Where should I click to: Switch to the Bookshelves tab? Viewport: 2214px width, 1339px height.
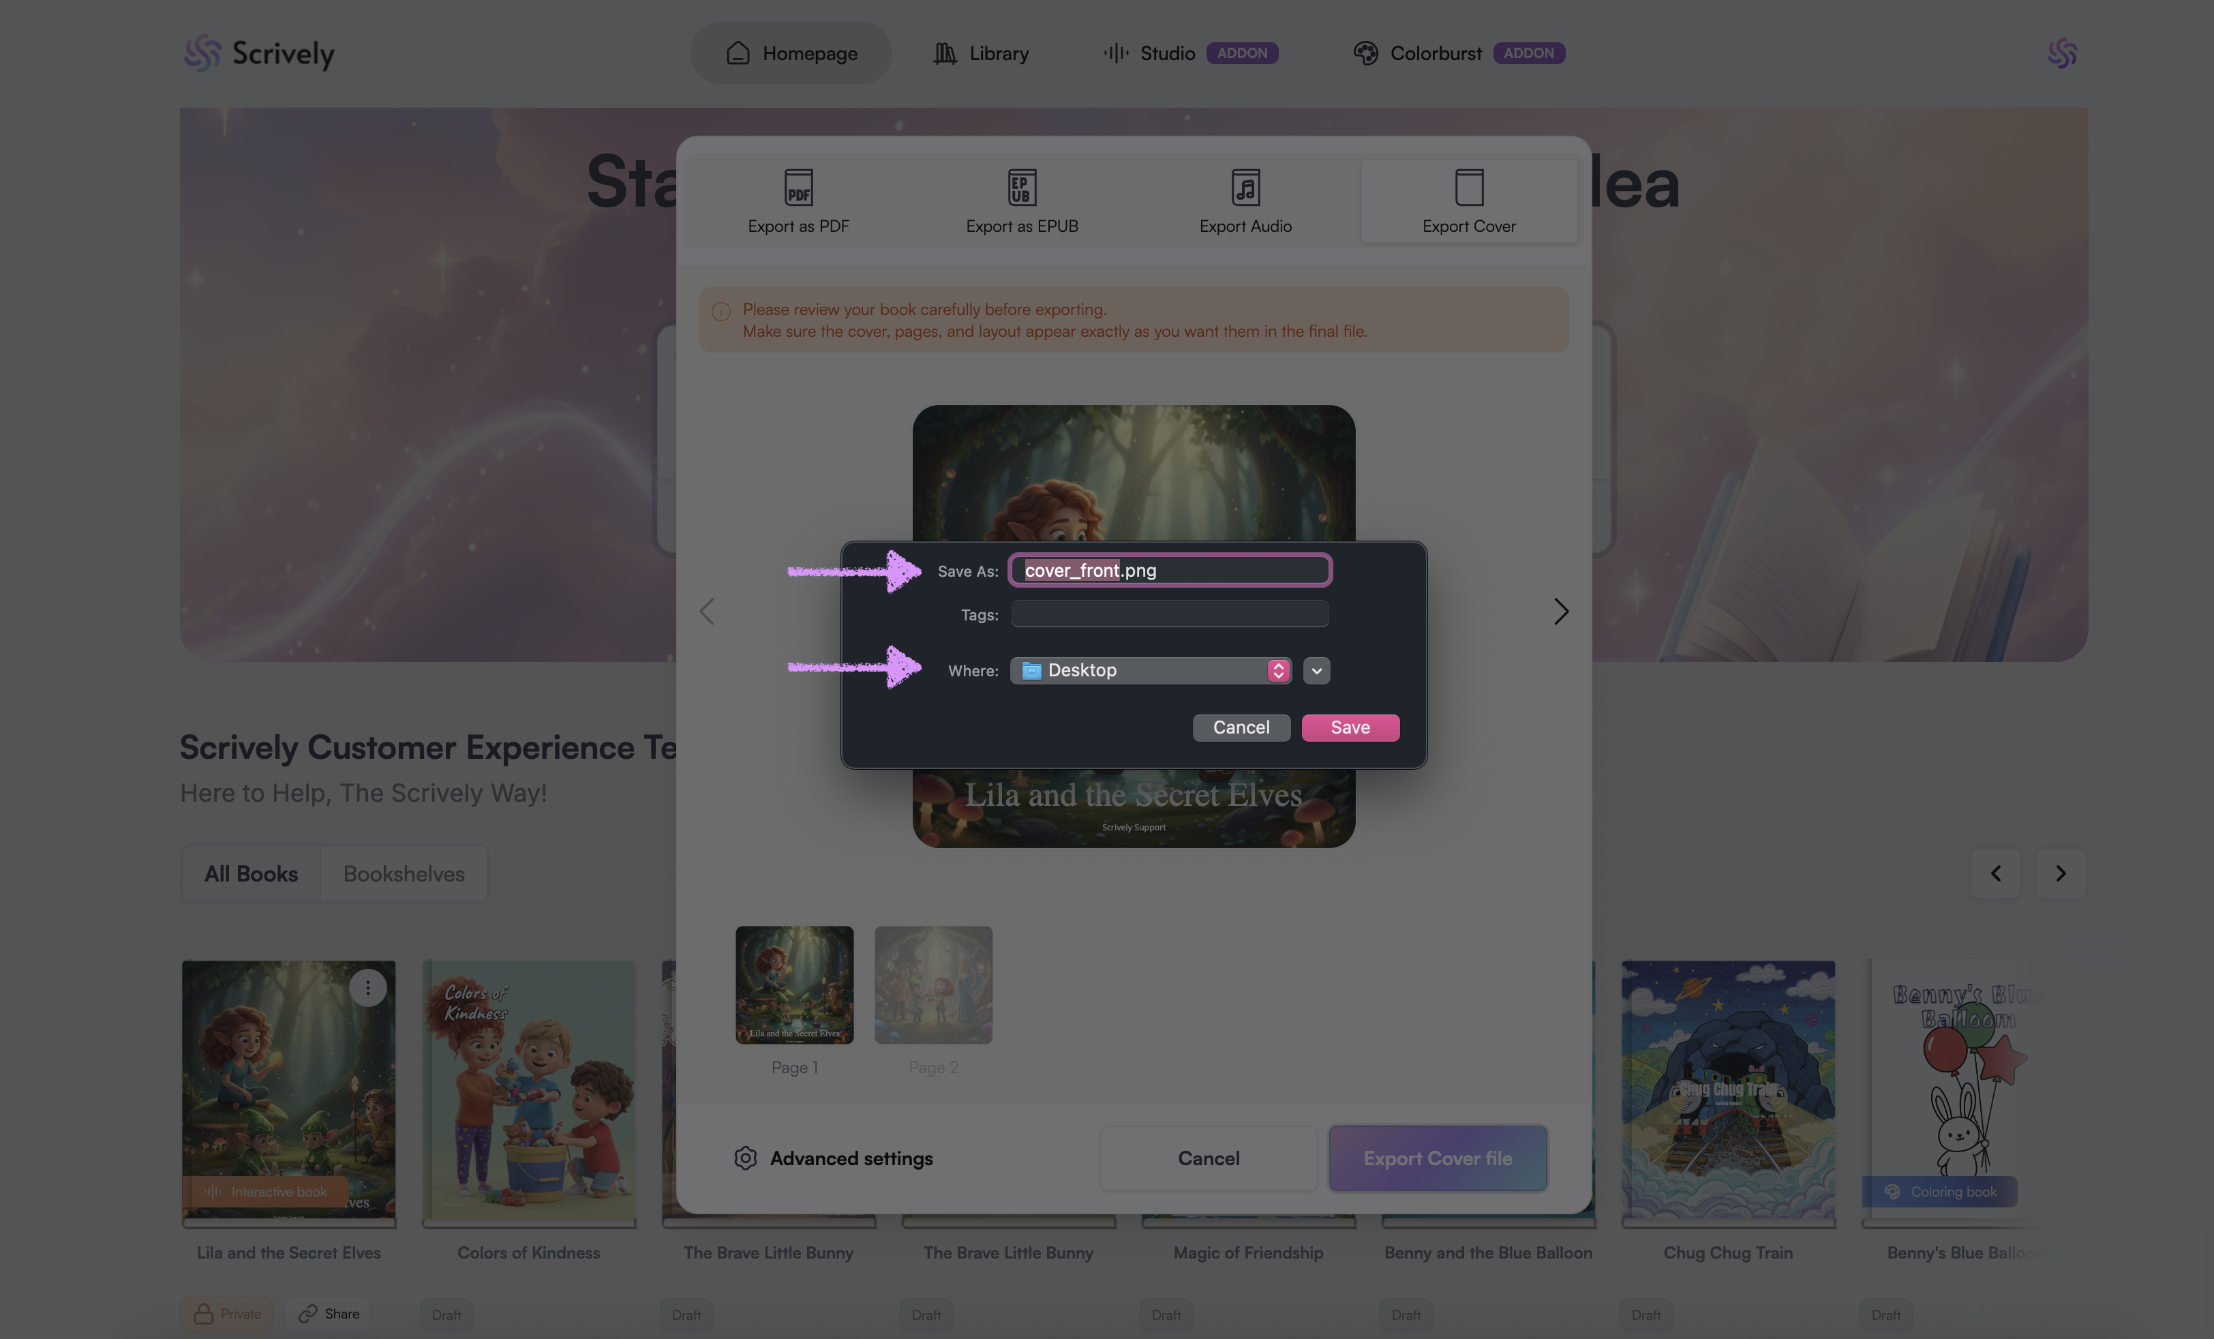coord(404,873)
